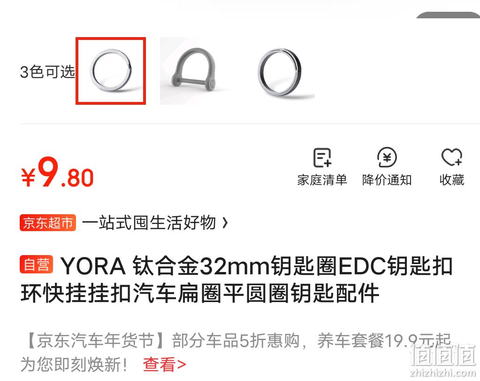Image resolution: width=480 pixels, height=381 pixels.
Task: Tap the 3色可选 color options label
Action: tap(47, 72)
